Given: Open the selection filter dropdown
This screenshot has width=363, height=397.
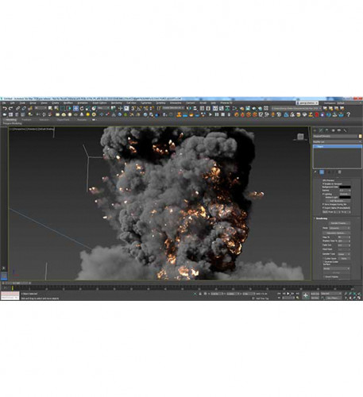Looking at the screenshot, I should click(41, 108).
